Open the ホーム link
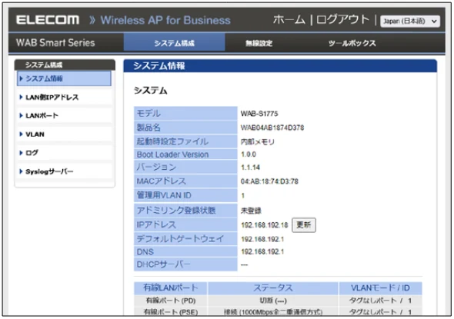Image resolution: width=454 pixels, height=319 pixels. point(289,20)
